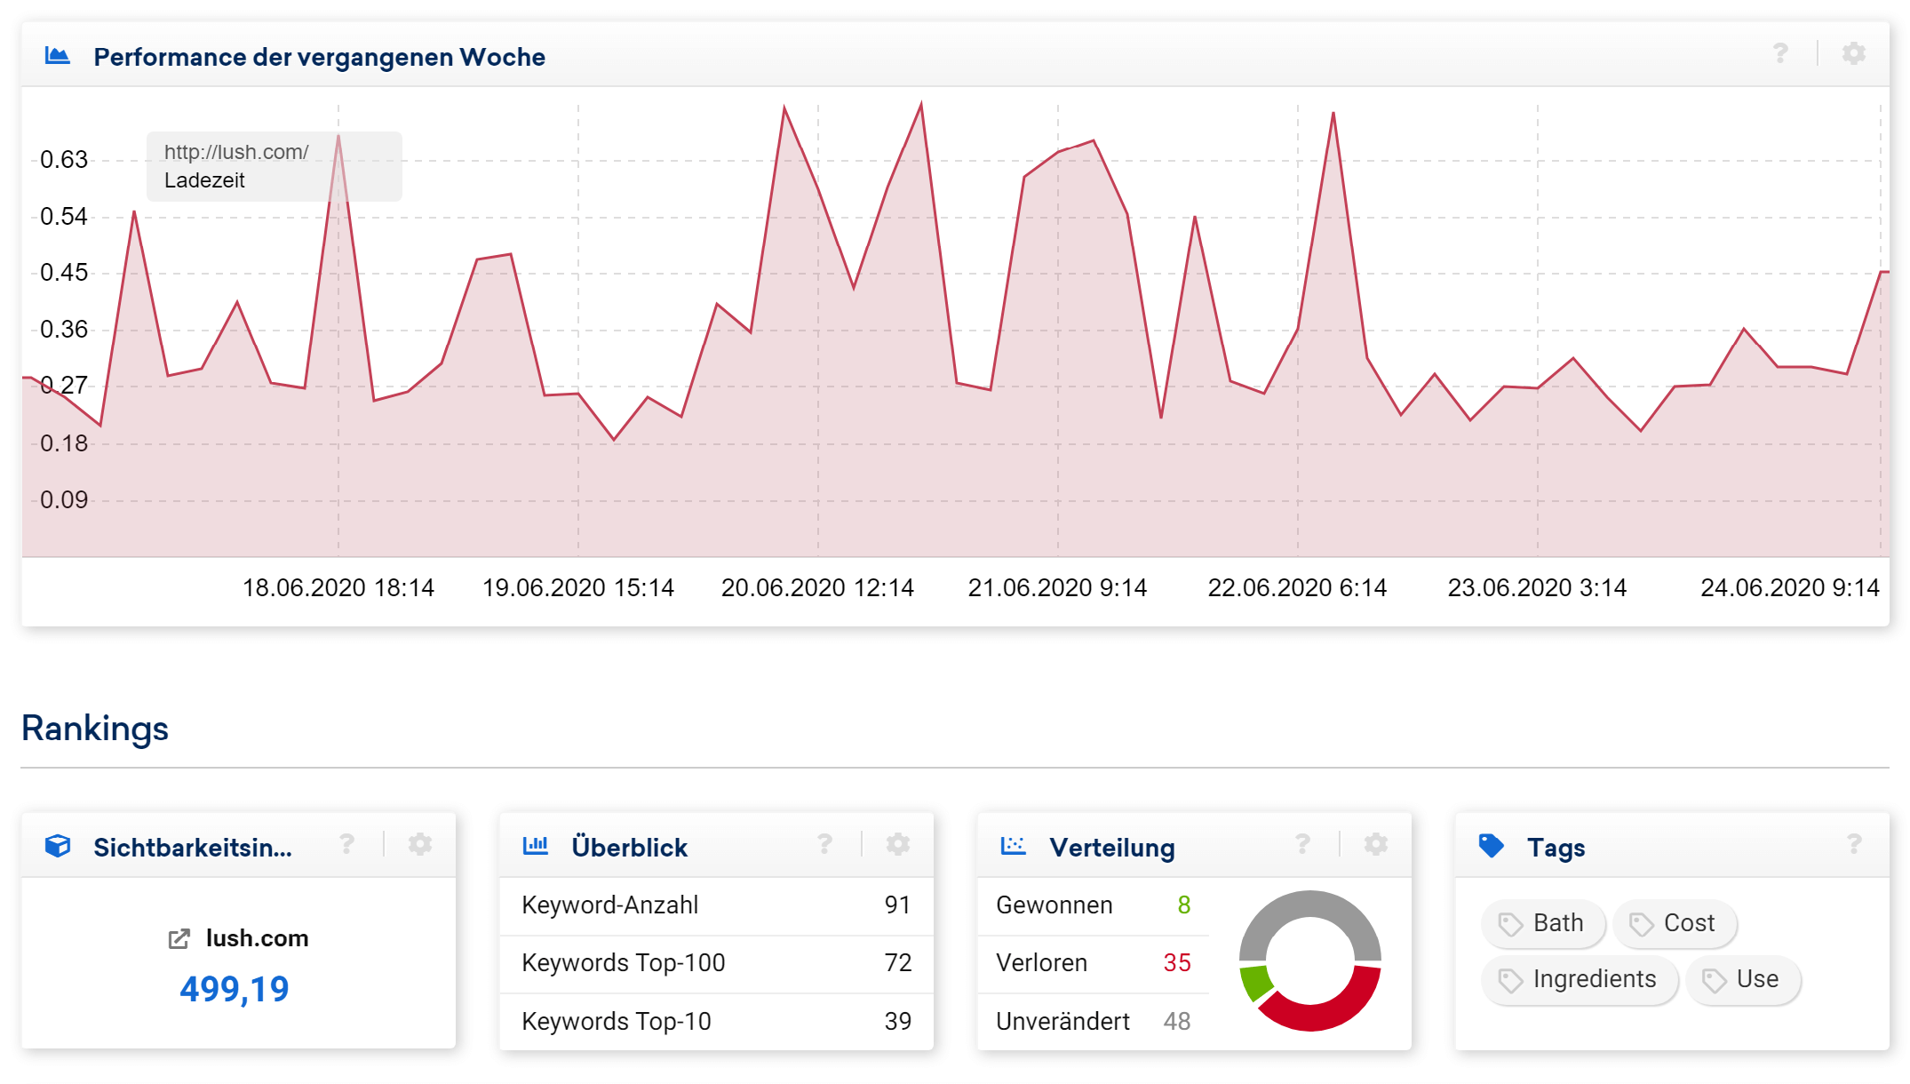Click visibility value 499,19
Image resolution: width=1910 pixels, height=1084 pixels.
235,989
